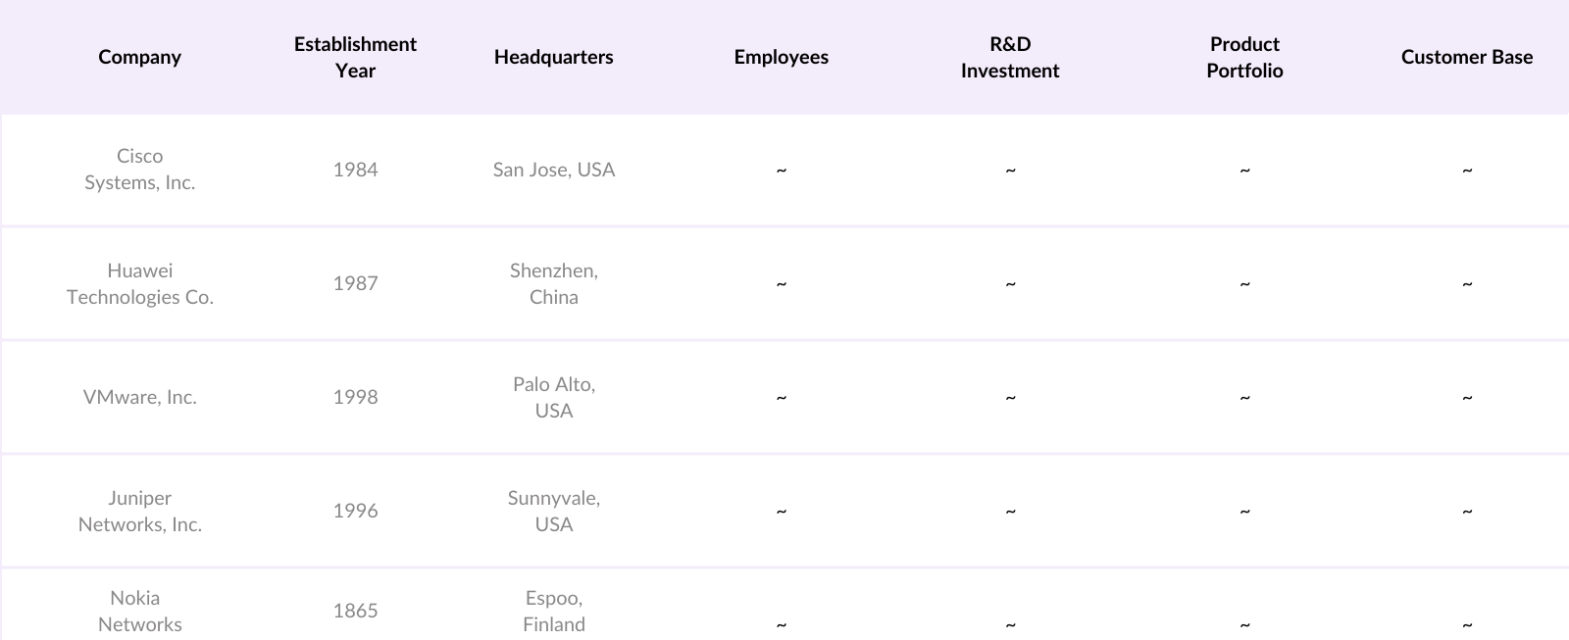Click the VMware, Inc. company name

(139, 397)
